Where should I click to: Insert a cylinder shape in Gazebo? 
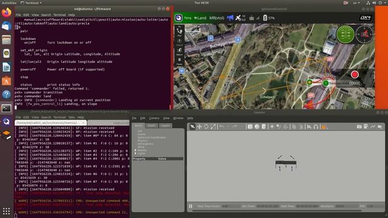click(x=264, y=127)
